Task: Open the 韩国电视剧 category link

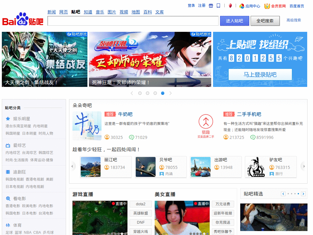Action: (x=15, y=179)
